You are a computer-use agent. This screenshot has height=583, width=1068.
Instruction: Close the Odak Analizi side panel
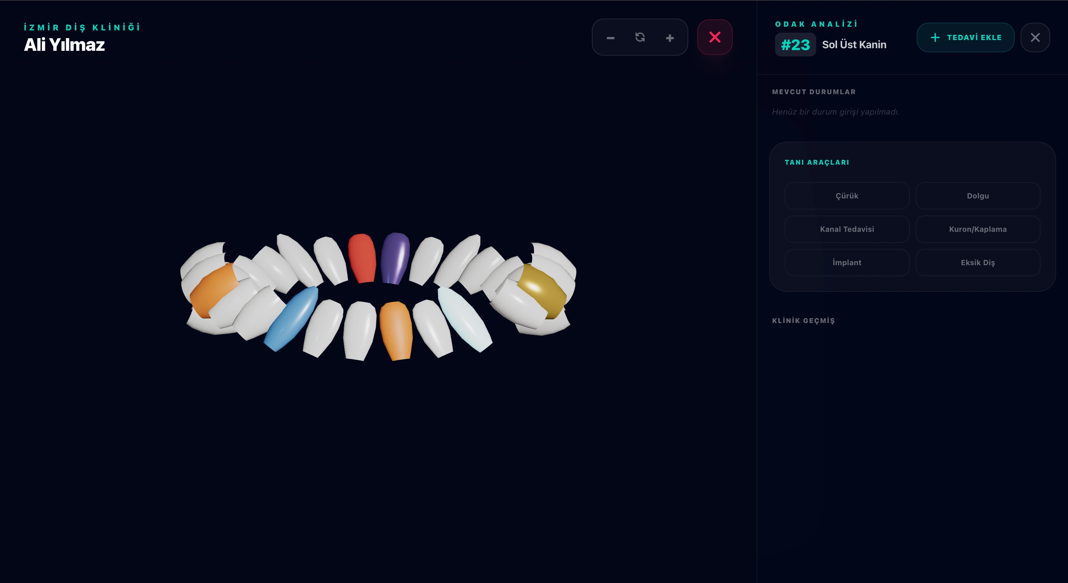(x=1035, y=37)
